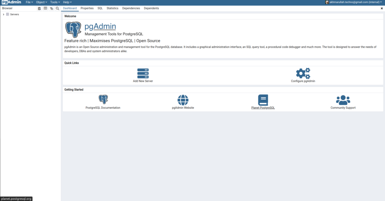Click the Servers node icon
Image resolution: width=385 pixels, height=201 pixels.
pyautogui.click(x=8, y=15)
